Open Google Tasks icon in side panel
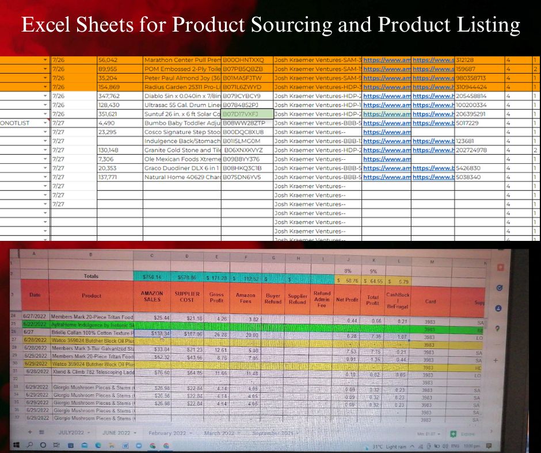This screenshot has height=453, width=541. click(499, 288)
